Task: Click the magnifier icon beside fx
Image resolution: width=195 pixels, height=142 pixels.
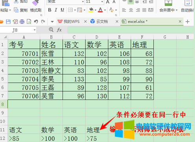Action: tap(51, 30)
